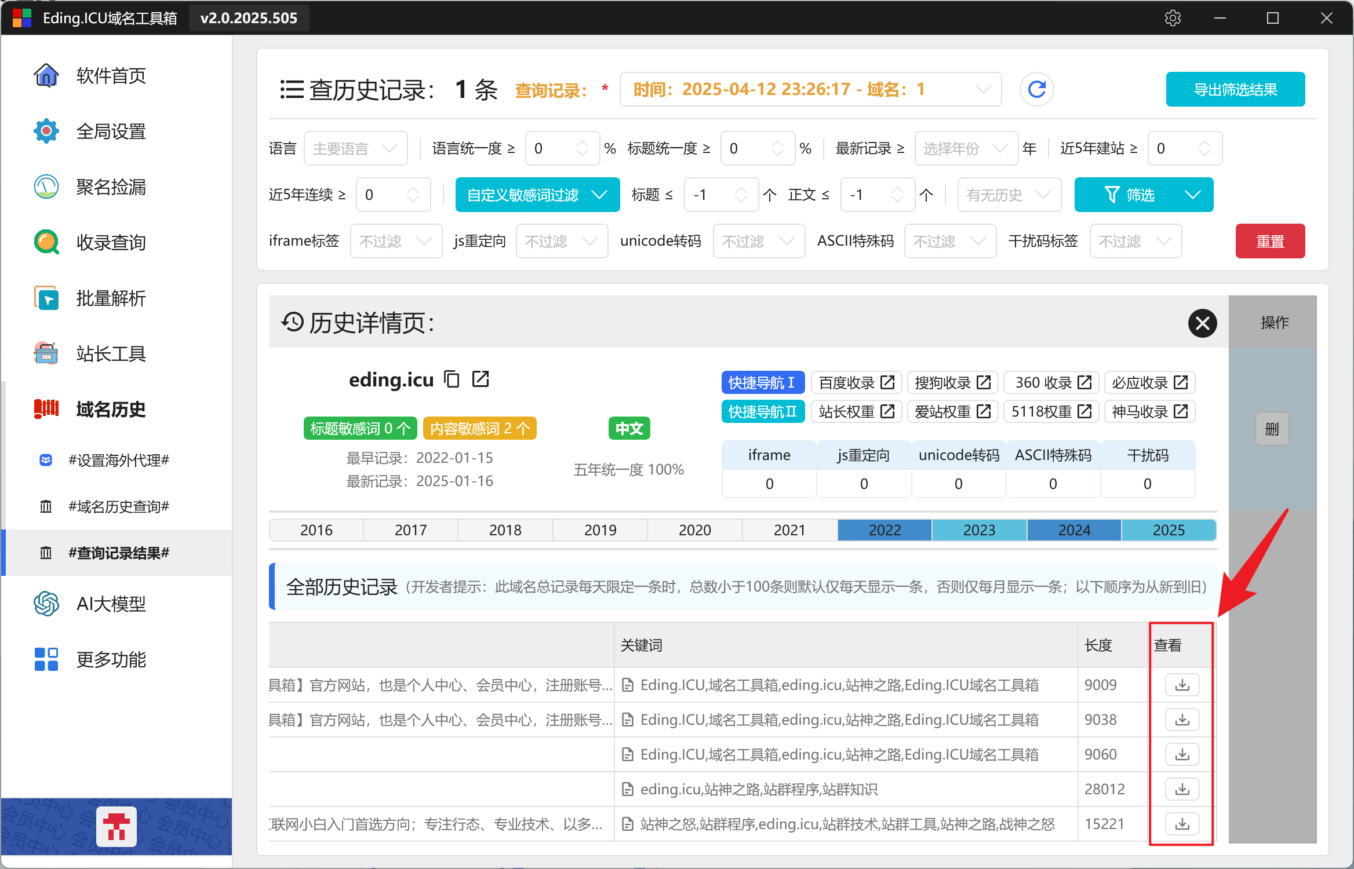Open 5118权重 external link
This screenshot has height=869, width=1354.
(1051, 411)
